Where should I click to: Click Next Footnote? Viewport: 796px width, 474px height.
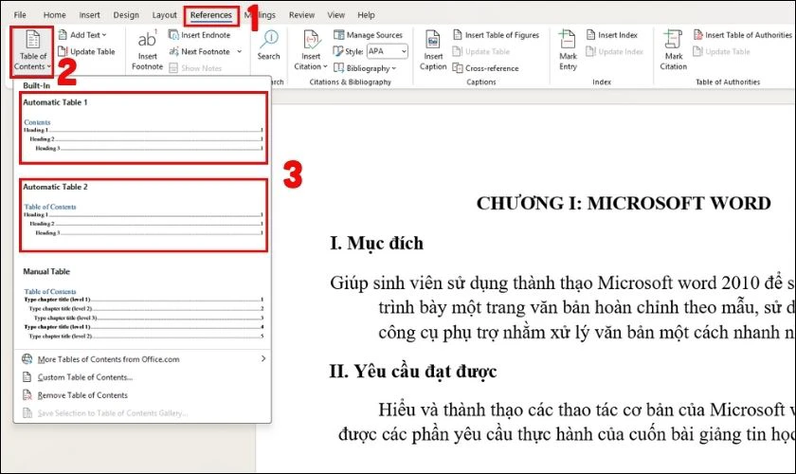pos(200,51)
